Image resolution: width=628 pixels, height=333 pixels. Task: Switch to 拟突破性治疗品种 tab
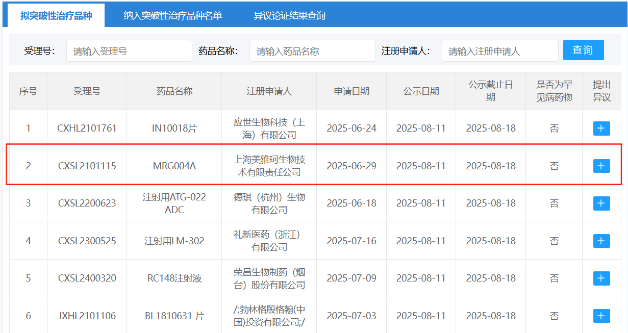pos(56,15)
